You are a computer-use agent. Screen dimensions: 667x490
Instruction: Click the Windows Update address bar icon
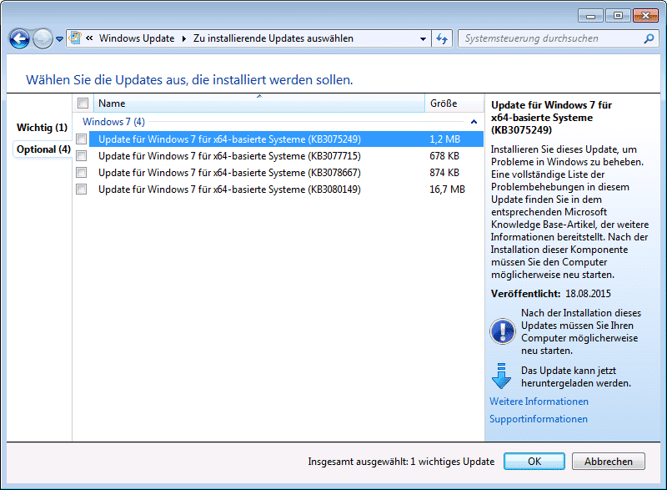pyautogui.click(x=75, y=38)
